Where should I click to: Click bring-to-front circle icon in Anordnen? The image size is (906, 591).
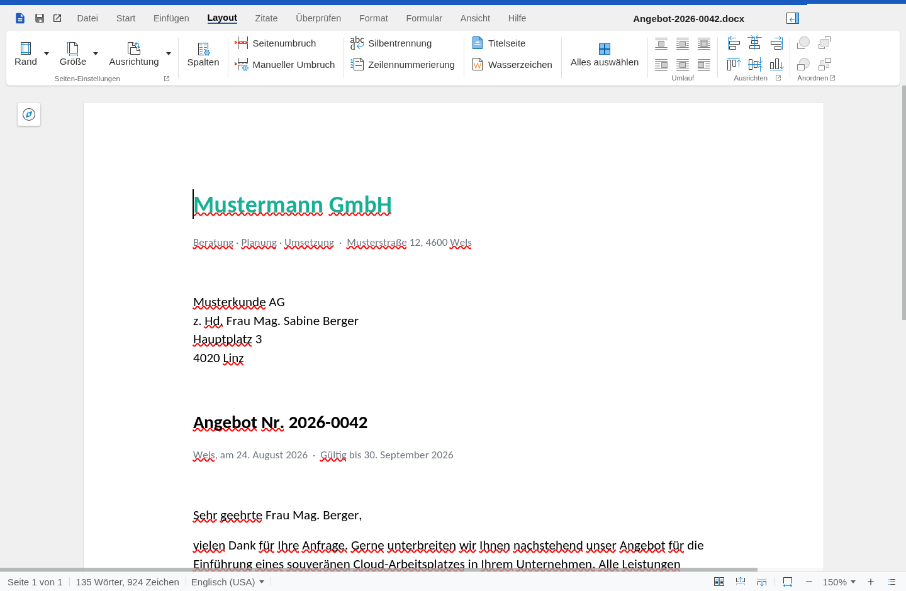[803, 43]
